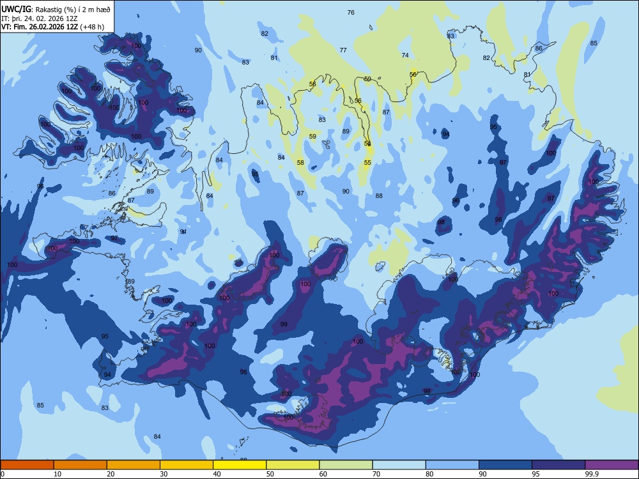Click the legend tick label '70'

(x=376, y=474)
